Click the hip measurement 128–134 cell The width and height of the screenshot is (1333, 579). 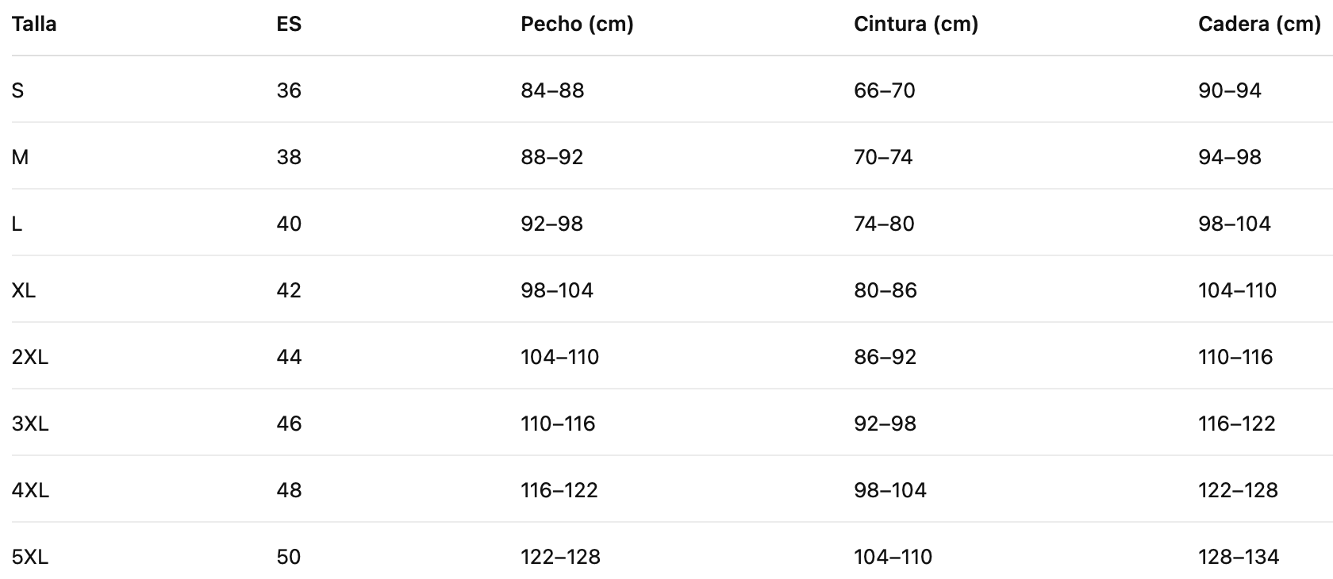[1239, 558]
